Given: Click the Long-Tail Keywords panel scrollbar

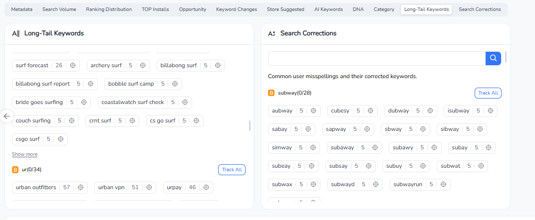Looking at the screenshot, I should click(250, 125).
